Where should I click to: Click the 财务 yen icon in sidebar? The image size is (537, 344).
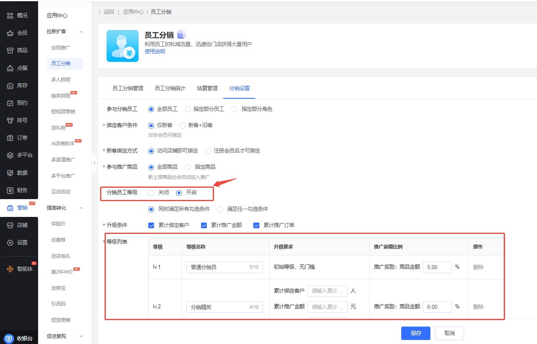coord(11,190)
